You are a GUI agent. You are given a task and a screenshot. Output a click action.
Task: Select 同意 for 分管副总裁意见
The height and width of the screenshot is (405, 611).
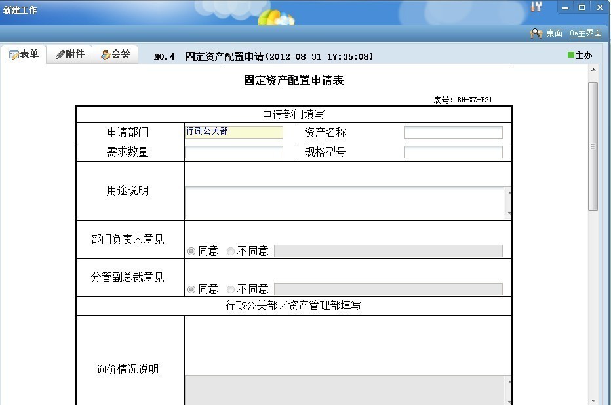(x=191, y=289)
